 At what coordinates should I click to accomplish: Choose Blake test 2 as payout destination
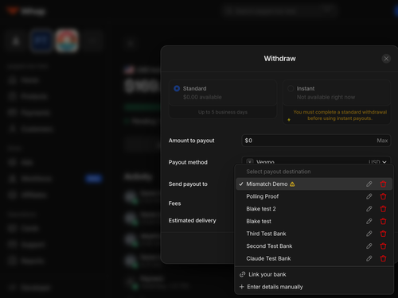314,209
